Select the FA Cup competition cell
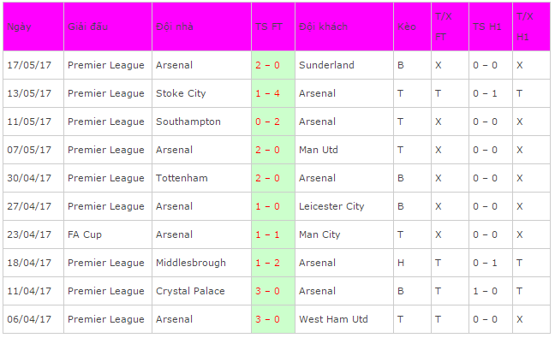The height and width of the screenshot is (338, 555). coord(108,234)
